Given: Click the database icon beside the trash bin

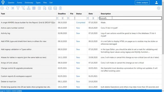Looking at the screenshot, I should [55, 8].
